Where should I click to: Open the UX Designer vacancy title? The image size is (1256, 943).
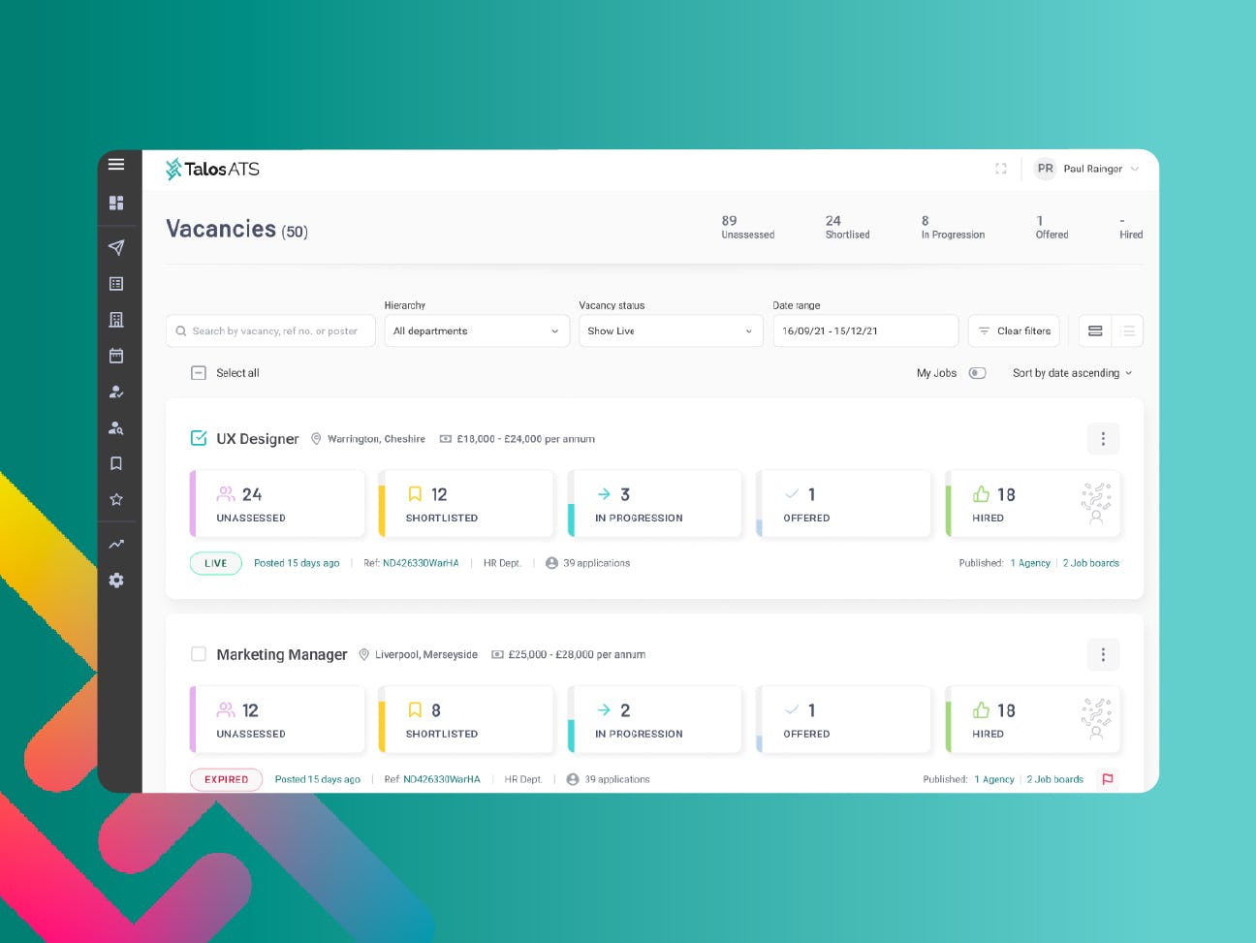coord(258,439)
